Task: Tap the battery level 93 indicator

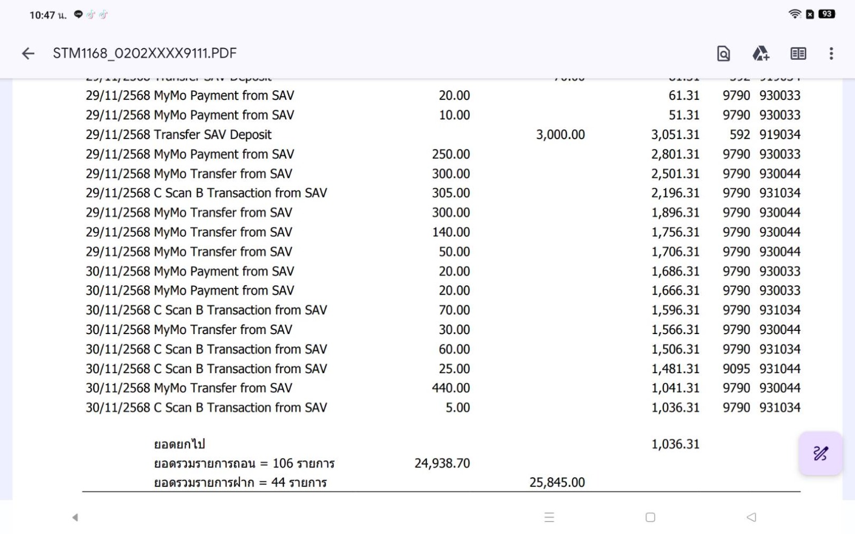Action: [826, 14]
